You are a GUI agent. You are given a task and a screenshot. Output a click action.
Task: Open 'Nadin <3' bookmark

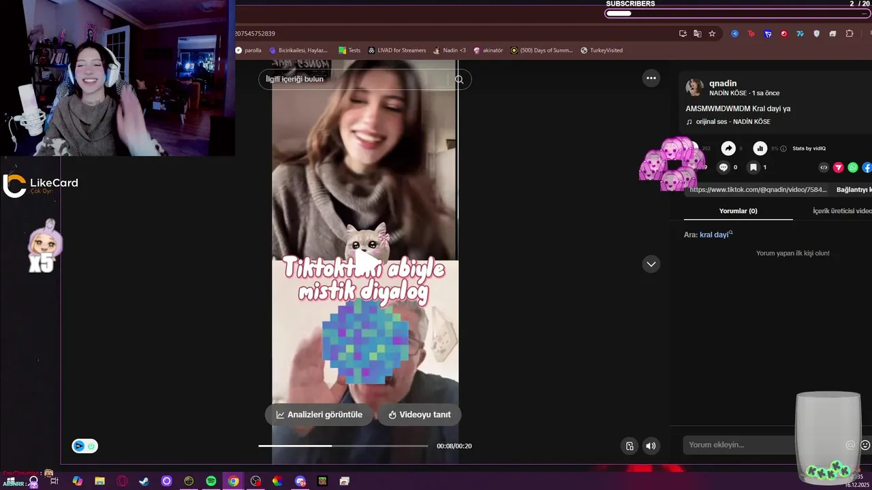point(450,50)
